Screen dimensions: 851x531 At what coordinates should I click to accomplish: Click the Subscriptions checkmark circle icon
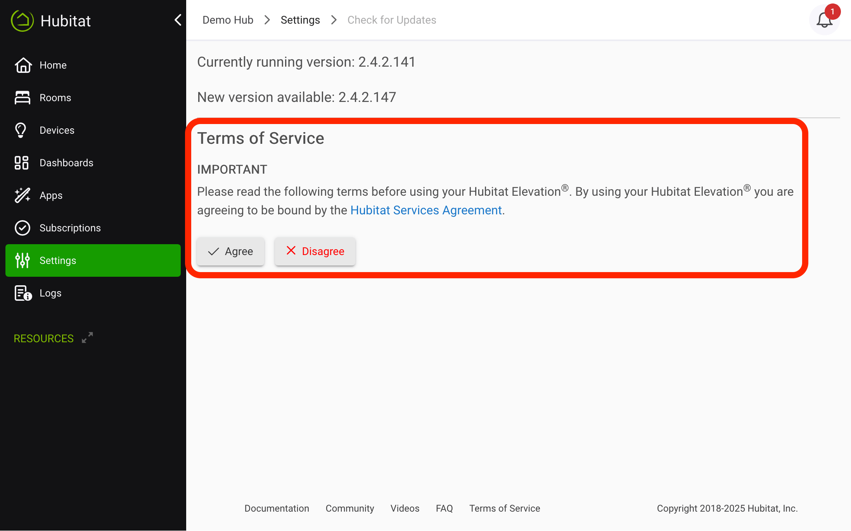(22, 228)
